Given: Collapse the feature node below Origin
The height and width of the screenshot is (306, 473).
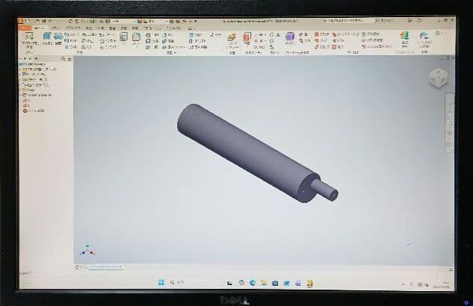Looking at the screenshot, I should (20, 96).
